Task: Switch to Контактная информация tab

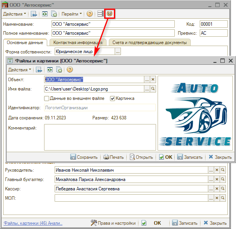Action: pos(78,42)
